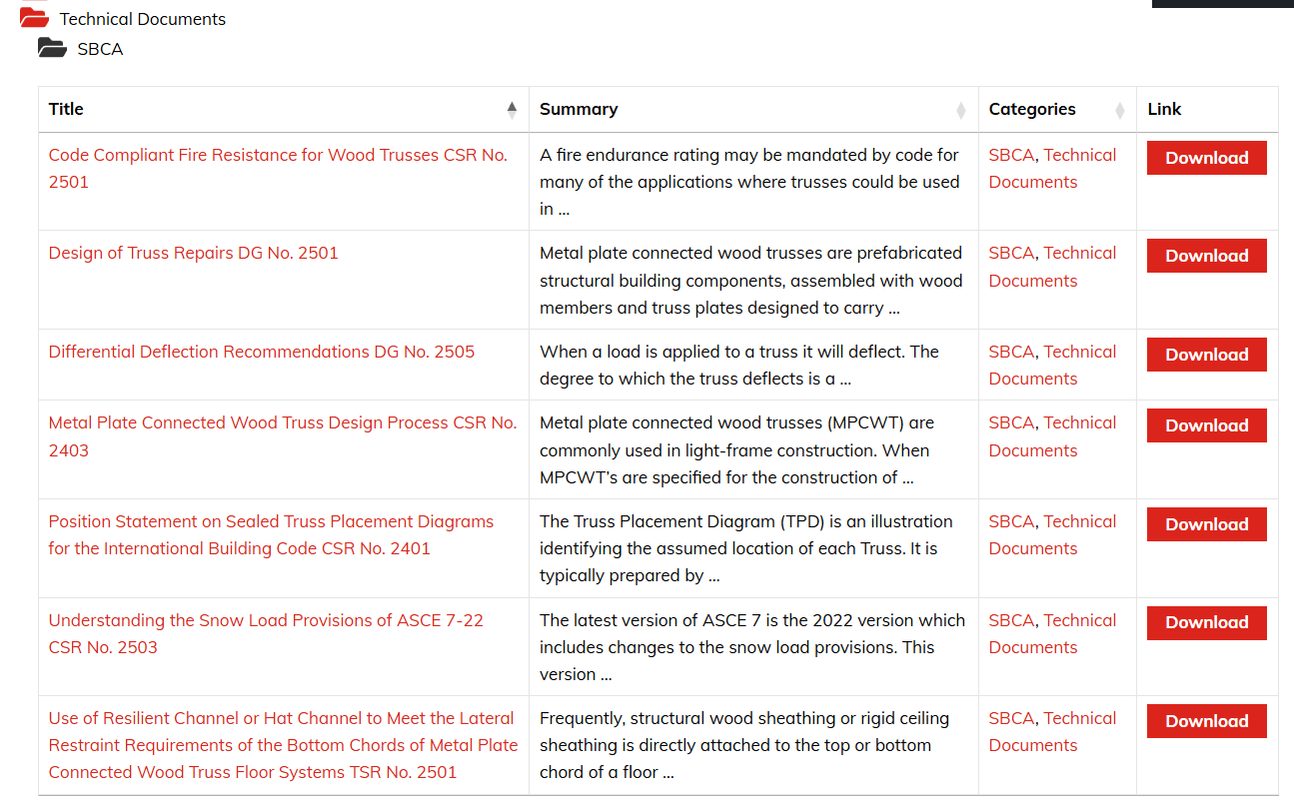The image size is (1294, 805).
Task: Sort table by Summary column arrows
Action: point(960,110)
